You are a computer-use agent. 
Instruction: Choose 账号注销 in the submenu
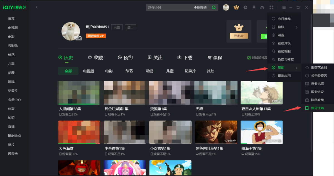pyautogui.click(x=318, y=108)
